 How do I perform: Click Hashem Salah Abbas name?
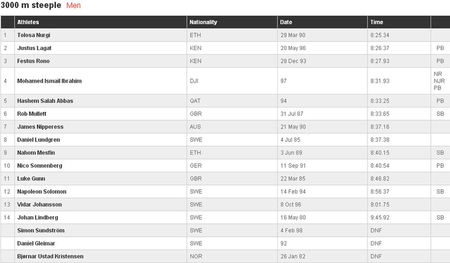pyautogui.click(x=45, y=101)
